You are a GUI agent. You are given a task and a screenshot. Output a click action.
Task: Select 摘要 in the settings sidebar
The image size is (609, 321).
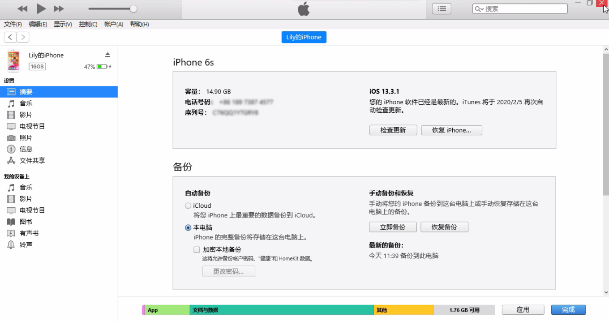click(59, 92)
